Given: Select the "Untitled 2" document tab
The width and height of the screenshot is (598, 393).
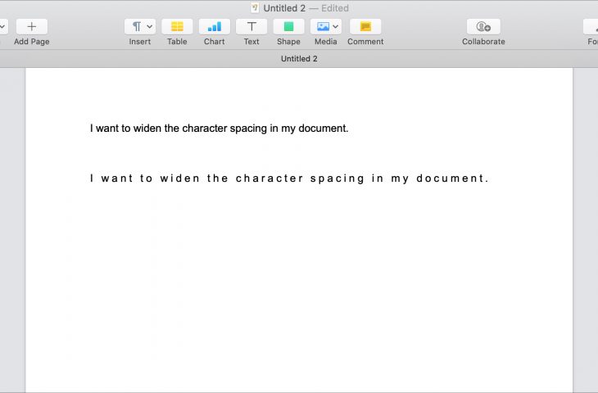Looking at the screenshot, I should [x=299, y=59].
